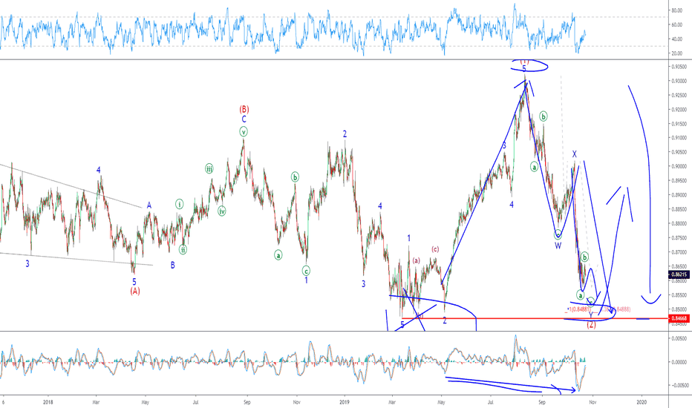Click the blue C label under (B)
Screen dimensions: 692x408
pos(244,119)
